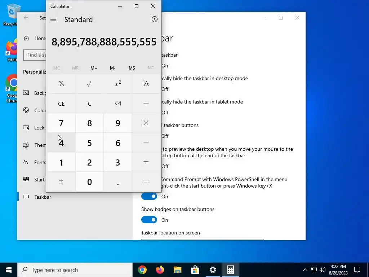Click digit 3 on the Calculator
The image size is (369, 277).
(x=118, y=162)
